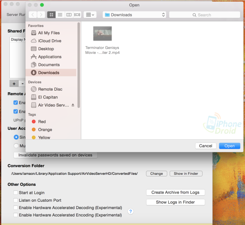Open Documents folder in sidebar
Image resolution: width=245 pixels, height=225 pixels.
pos(51,65)
